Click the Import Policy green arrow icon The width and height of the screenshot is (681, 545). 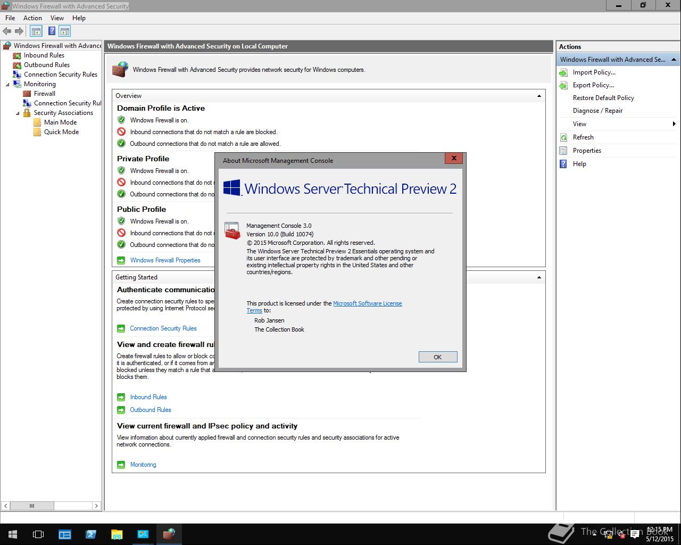[563, 72]
